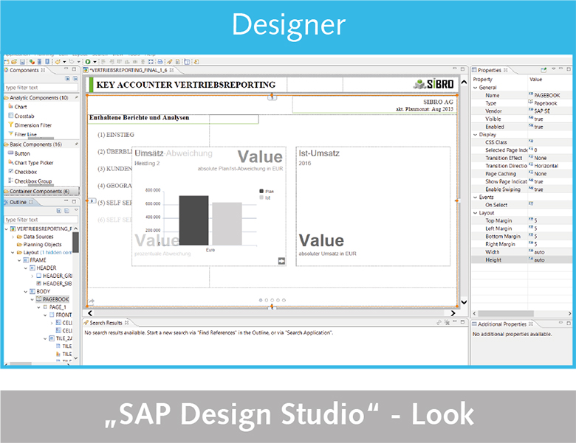Expand the Data Sources node in Outline
Screen dimensions: 576x443
tap(13, 237)
